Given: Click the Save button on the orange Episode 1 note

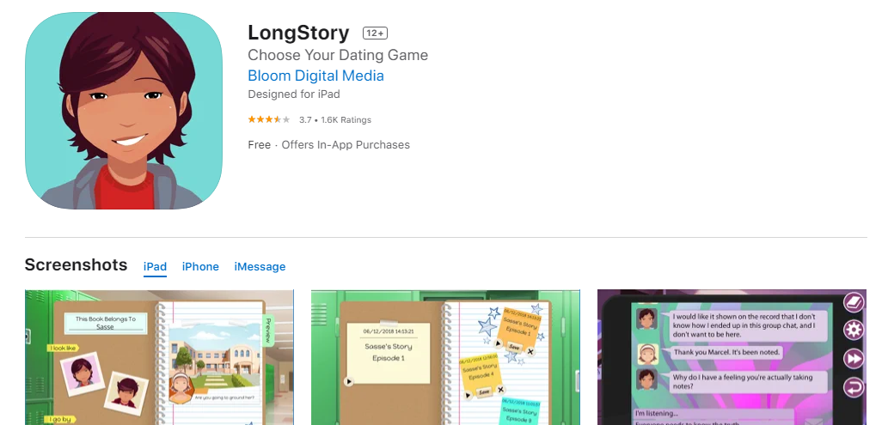Looking at the screenshot, I should [514, 347].
